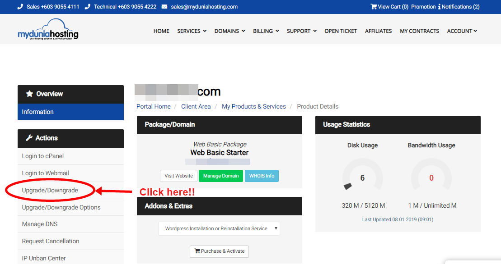Click the sales email envelope icon
Screen dimensions: 501x264
click(164, 7)
